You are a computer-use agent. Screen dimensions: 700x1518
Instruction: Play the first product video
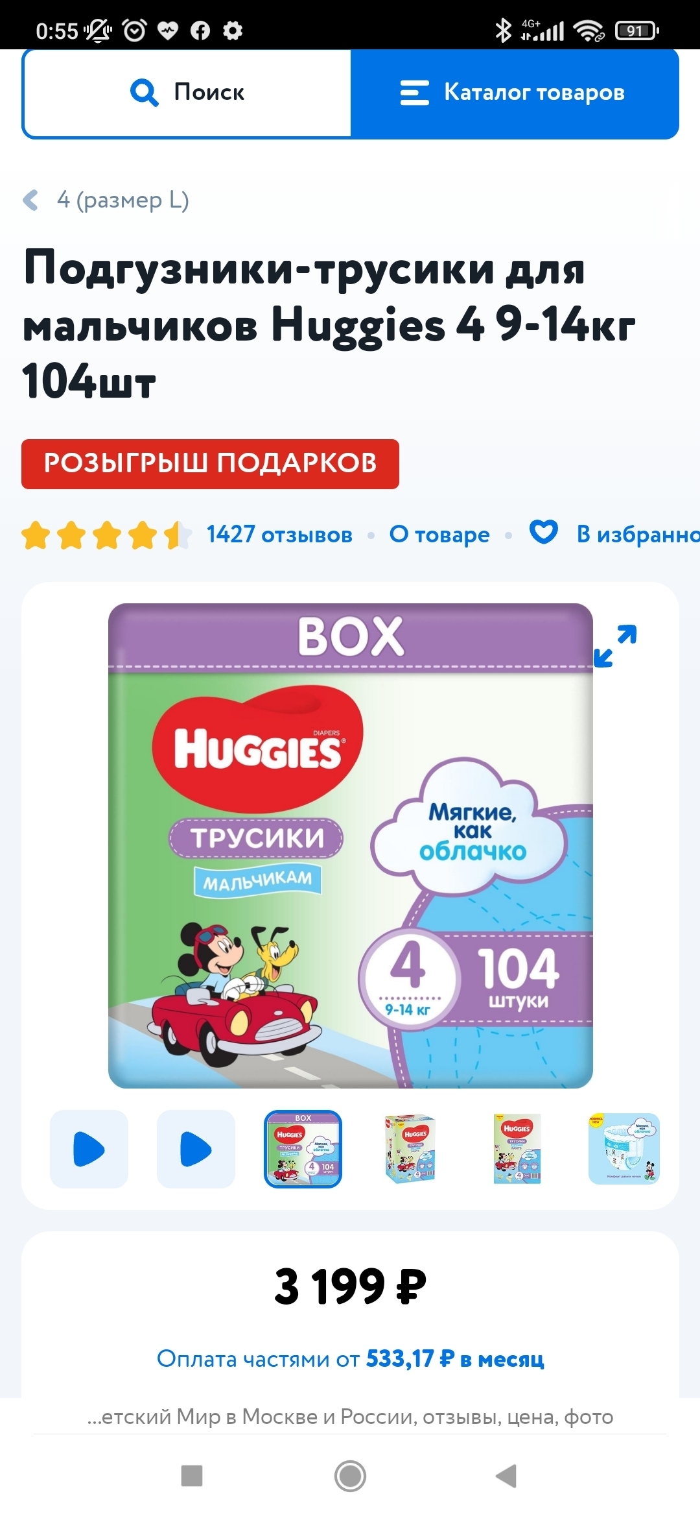click(89, 1149)
